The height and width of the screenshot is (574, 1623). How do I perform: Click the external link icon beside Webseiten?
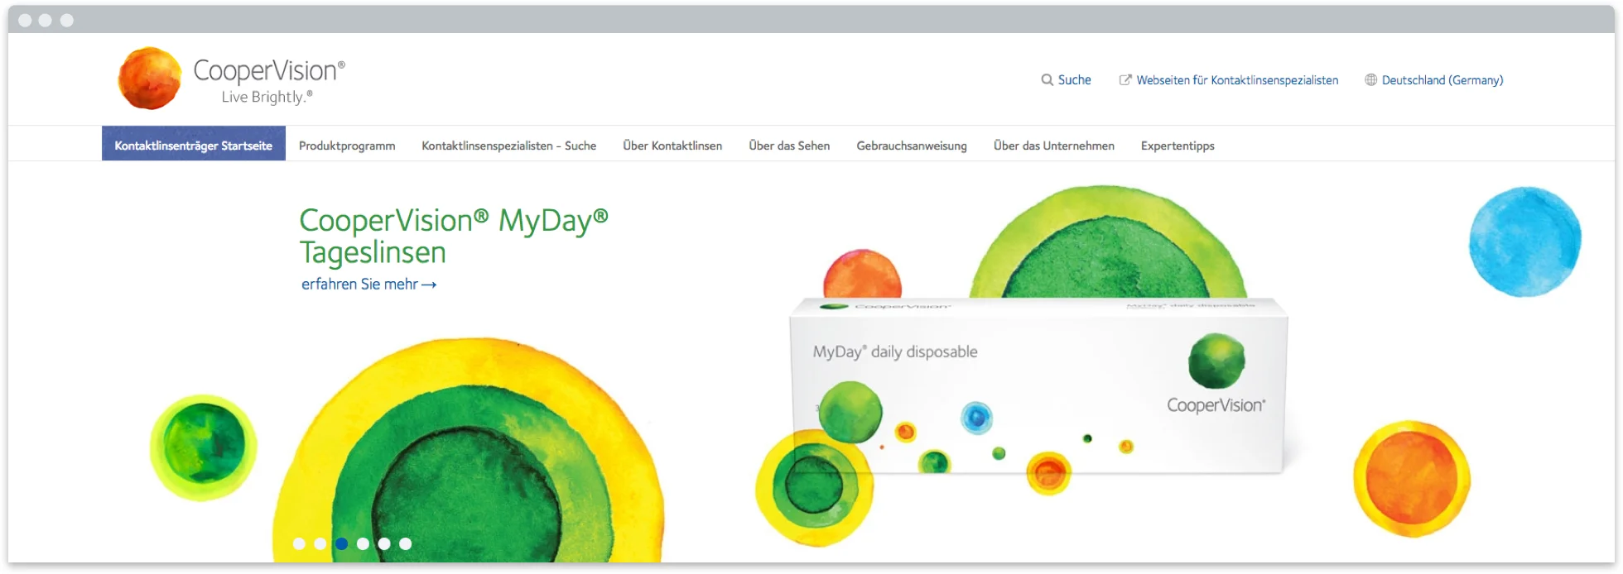click(x=1125, y=80)
